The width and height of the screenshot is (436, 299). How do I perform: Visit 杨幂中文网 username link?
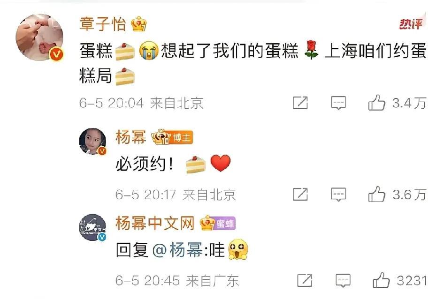coord(155,223)
